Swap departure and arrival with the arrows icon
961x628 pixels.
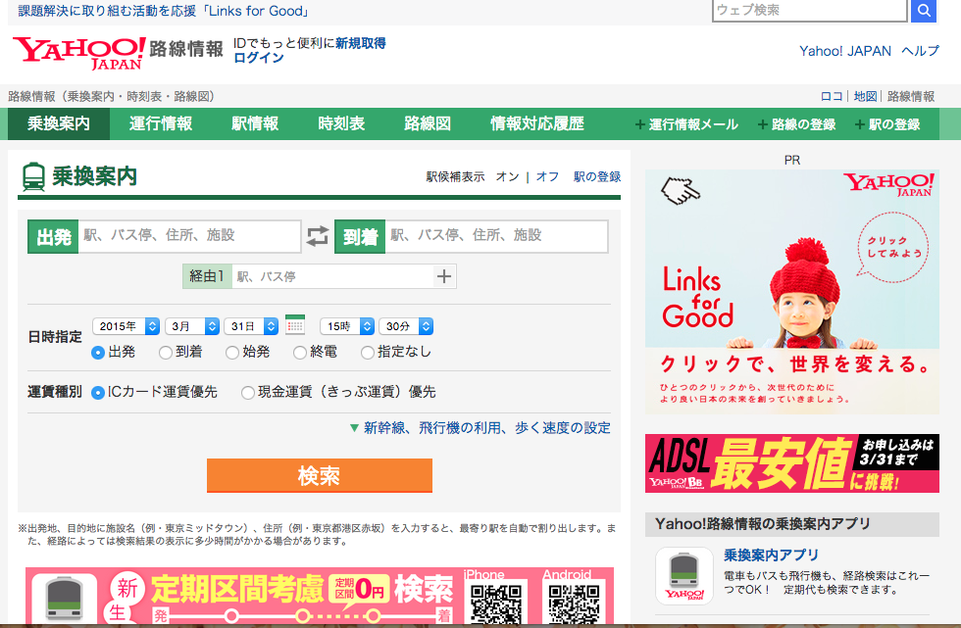pos(318,236)
